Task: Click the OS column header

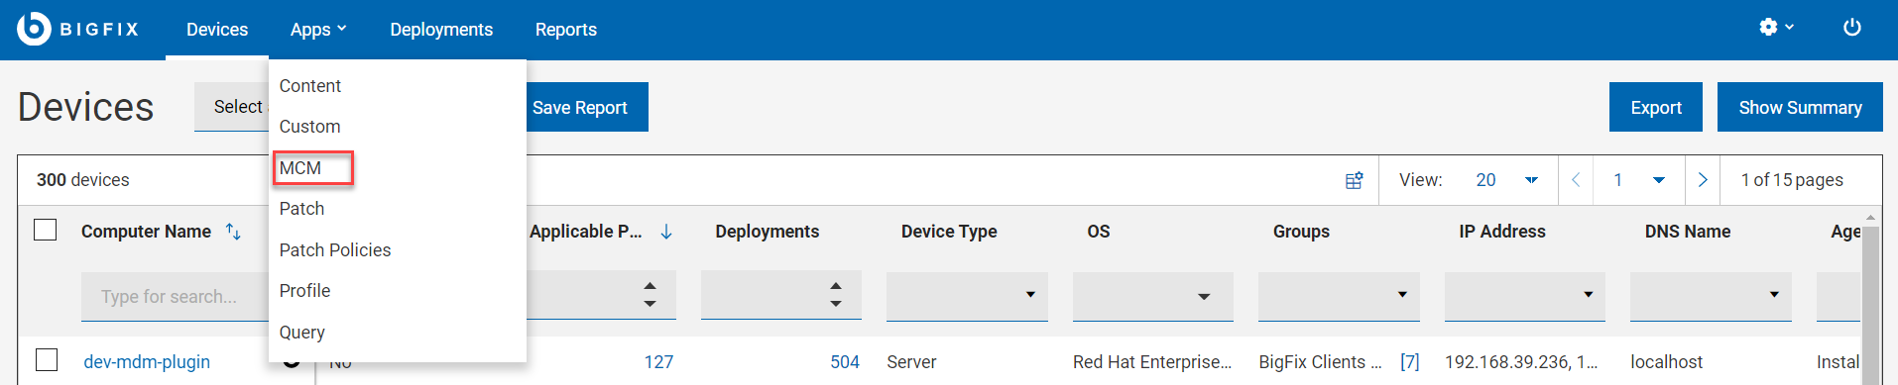Action: [x=1099, y=232]
